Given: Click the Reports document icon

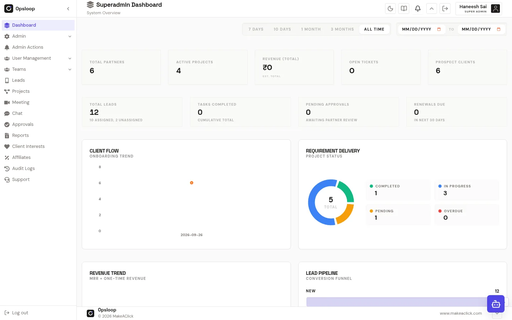Looking at the screenshot, I should coord(7,135).
